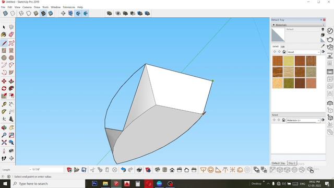The width and height of the screenshot is (334, 188).
Task: Click the Create Material button
Action: point(323,35)
